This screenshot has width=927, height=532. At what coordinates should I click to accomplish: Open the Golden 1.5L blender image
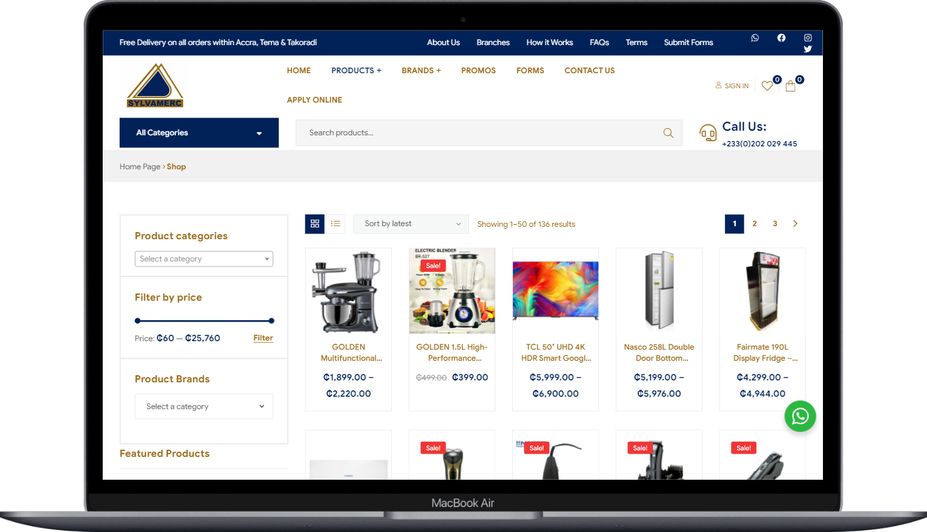(452, 291)
